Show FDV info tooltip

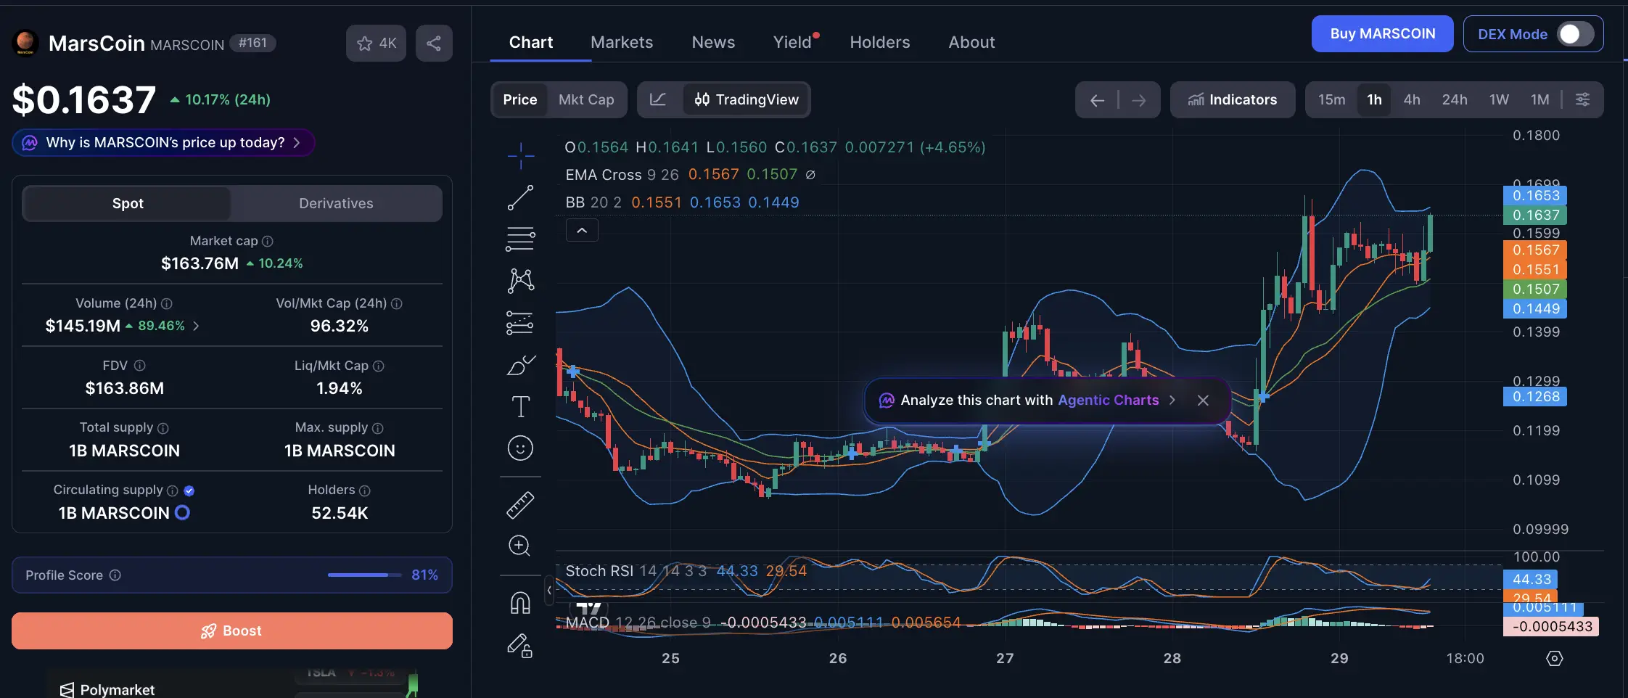click(x=140, y=366)
